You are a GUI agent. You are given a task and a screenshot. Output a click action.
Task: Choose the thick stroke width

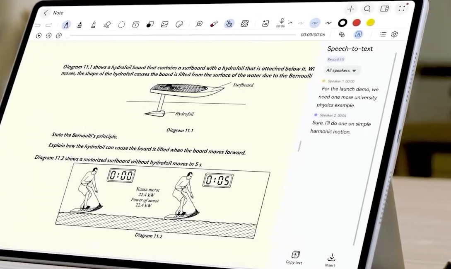(328, 23)
